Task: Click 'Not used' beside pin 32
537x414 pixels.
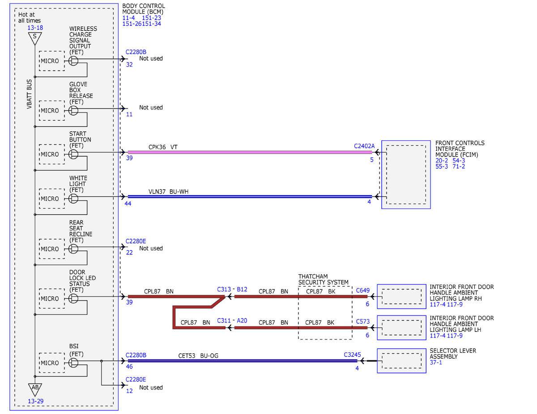Action: pyautogui.click(x=151, y=58)
